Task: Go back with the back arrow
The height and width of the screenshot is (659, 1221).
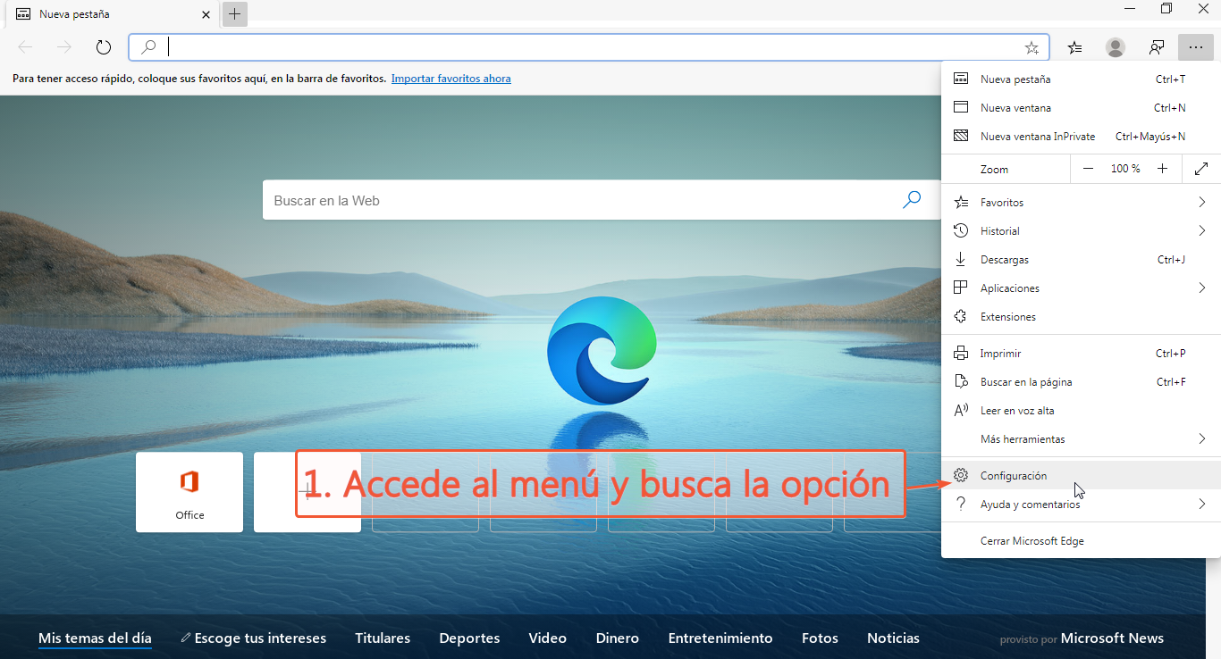Action: point(25,47)
